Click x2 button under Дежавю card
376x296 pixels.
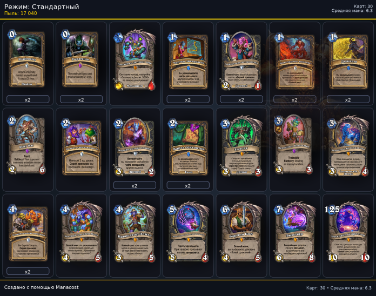coord(348,99)
